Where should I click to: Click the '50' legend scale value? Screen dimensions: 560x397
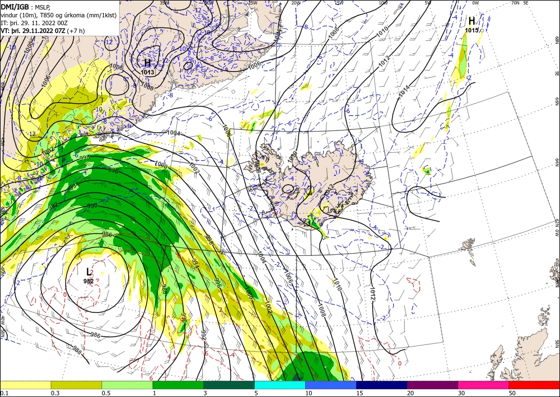512,393
